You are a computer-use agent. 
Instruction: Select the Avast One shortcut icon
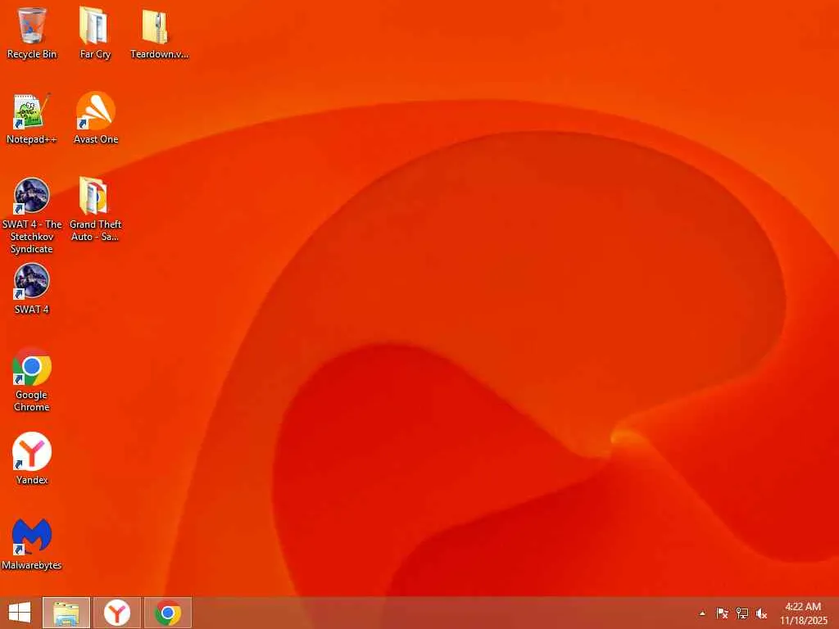pos(95,111)
